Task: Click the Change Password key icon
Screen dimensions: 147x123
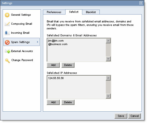Action: (8, 61)
